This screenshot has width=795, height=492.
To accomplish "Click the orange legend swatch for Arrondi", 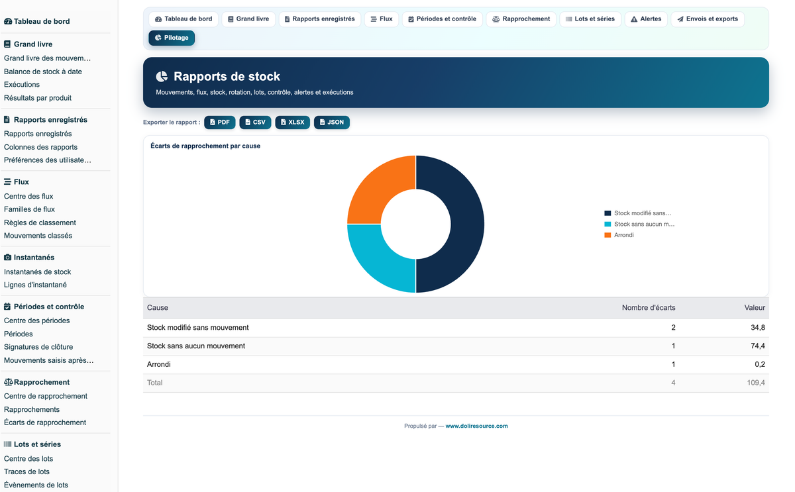I will pos(608,235).
